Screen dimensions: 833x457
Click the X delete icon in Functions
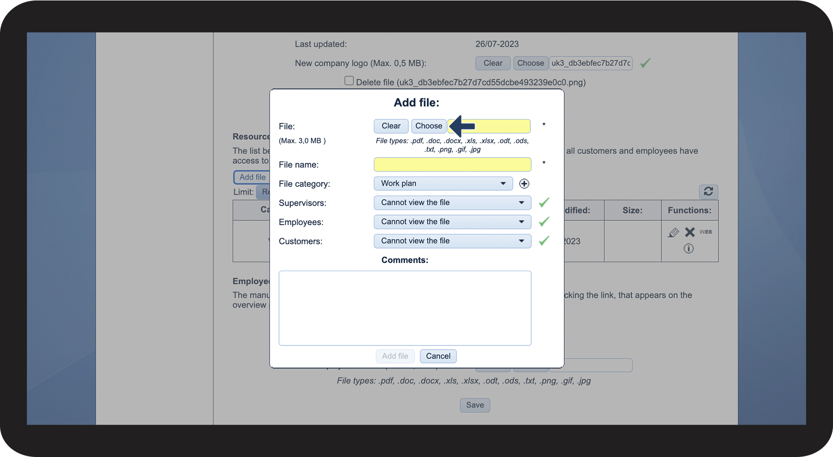[690, 232]
